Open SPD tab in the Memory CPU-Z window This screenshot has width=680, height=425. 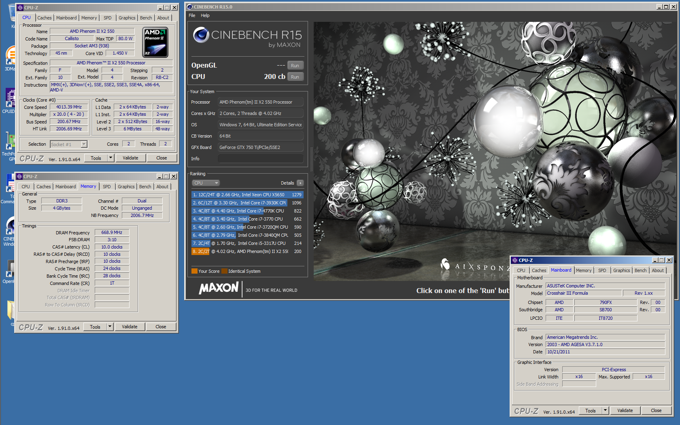(x=107, y=187)
